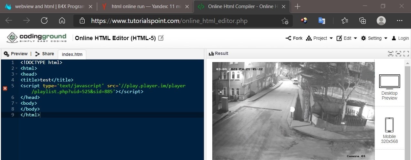This screenshot has height=160, width=411.
Task: Click the Online HTML Editor title text
Action: [x=115, y=38]
